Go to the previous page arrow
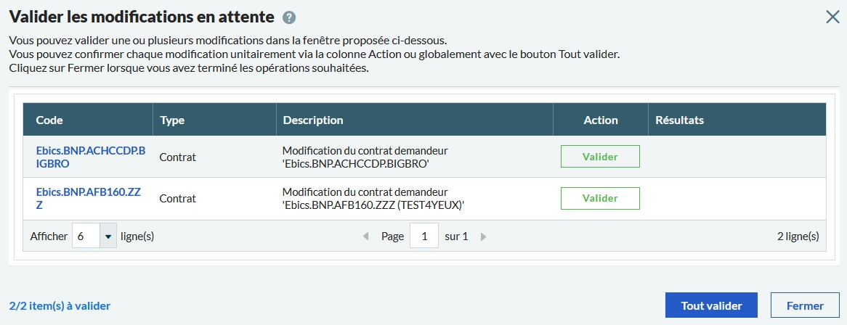This screenshot has height=325, width=847. 365,236
